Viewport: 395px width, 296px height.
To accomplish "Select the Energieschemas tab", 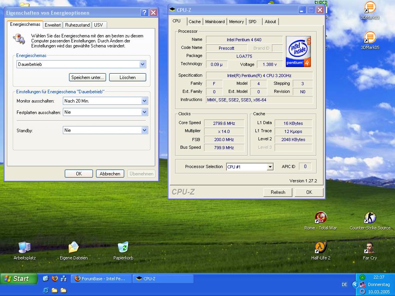I will (25, 24).
